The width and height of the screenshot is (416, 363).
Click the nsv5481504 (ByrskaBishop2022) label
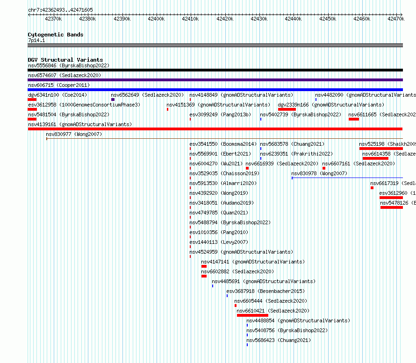click(69, 114)
